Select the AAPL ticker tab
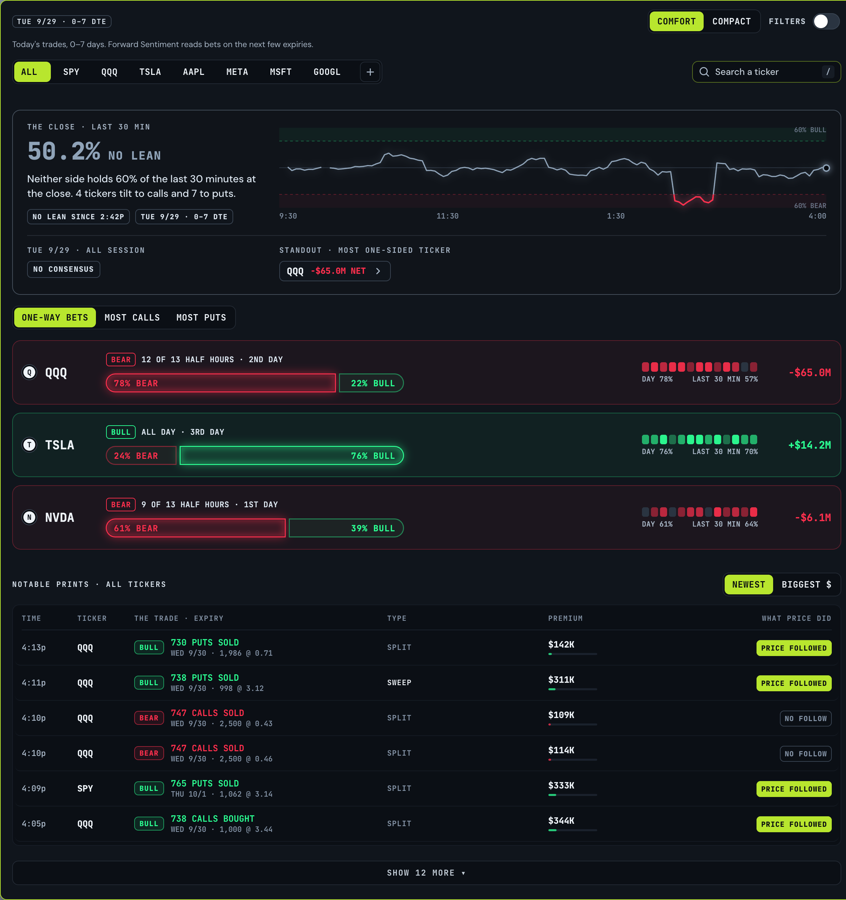846x900 pixels. 194,72
